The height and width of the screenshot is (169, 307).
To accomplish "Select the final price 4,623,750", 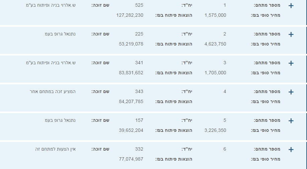I will click(x=215, y=44).
